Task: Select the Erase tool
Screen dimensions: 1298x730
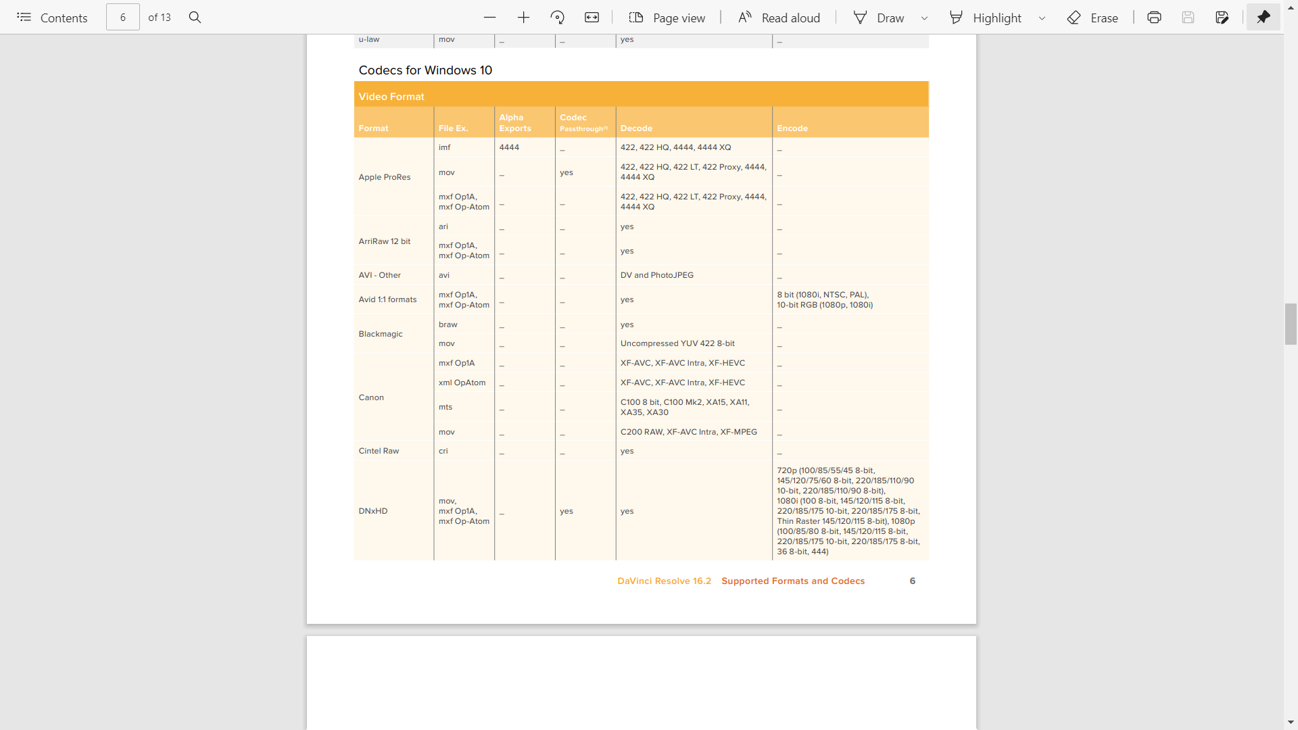Action: [1092, 18]
